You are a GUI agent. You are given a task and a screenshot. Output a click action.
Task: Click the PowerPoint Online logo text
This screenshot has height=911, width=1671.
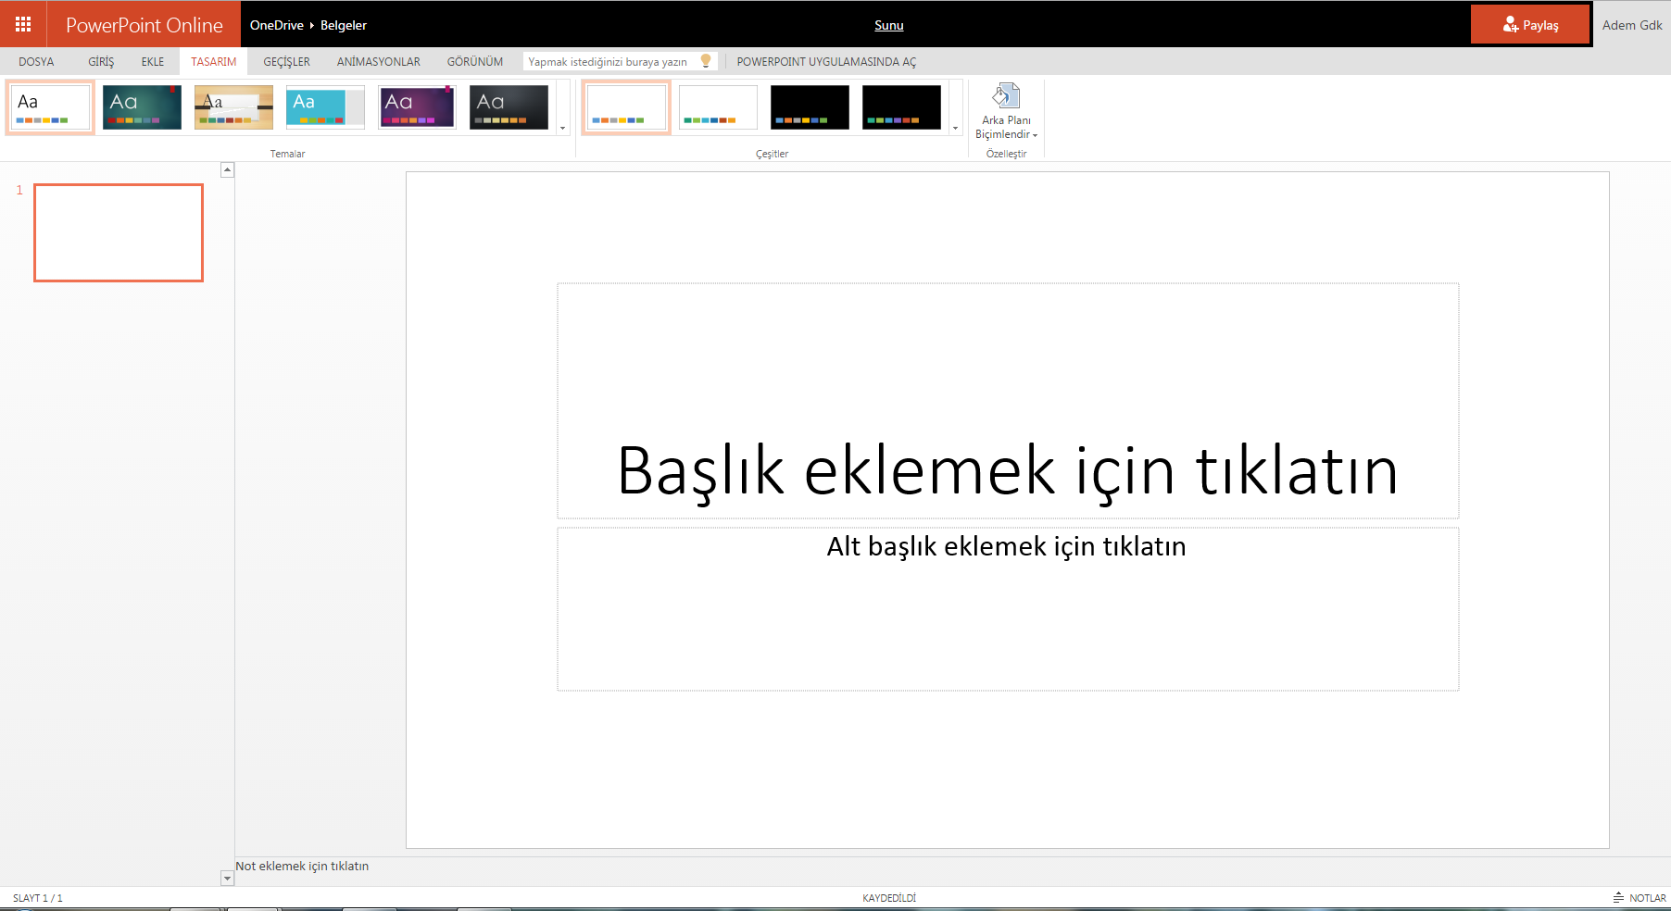(x=144, y=25)
